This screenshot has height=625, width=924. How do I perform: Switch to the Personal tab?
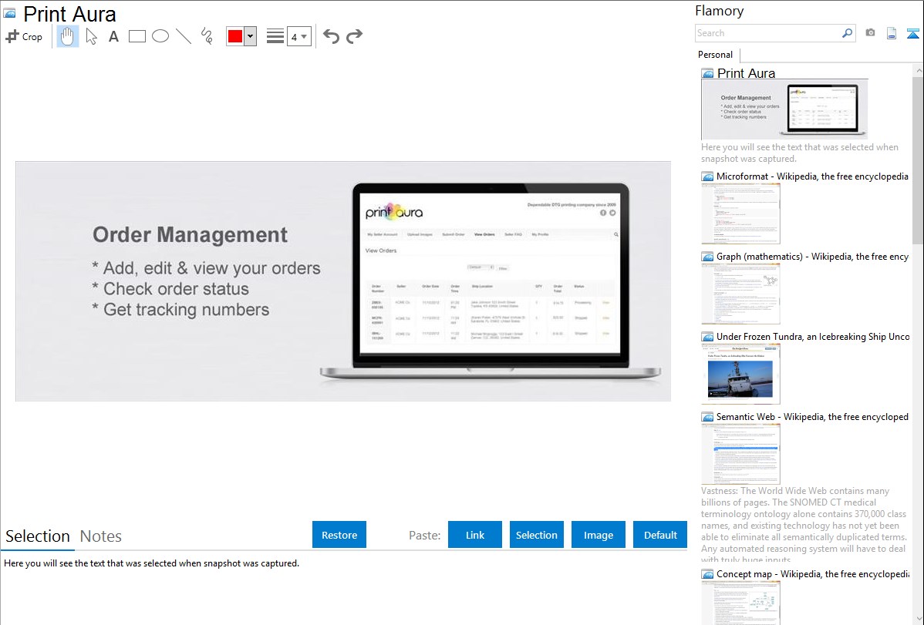tap(716, 55)
